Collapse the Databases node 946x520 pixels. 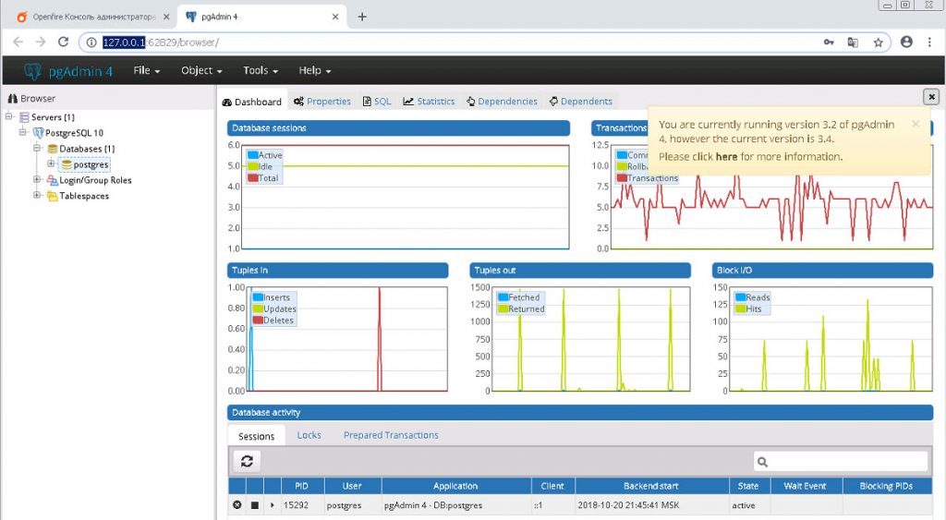tap(37, 148)
